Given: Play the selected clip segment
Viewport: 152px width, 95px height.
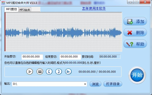Looking at the screenshot, I should tap(68, 72).
